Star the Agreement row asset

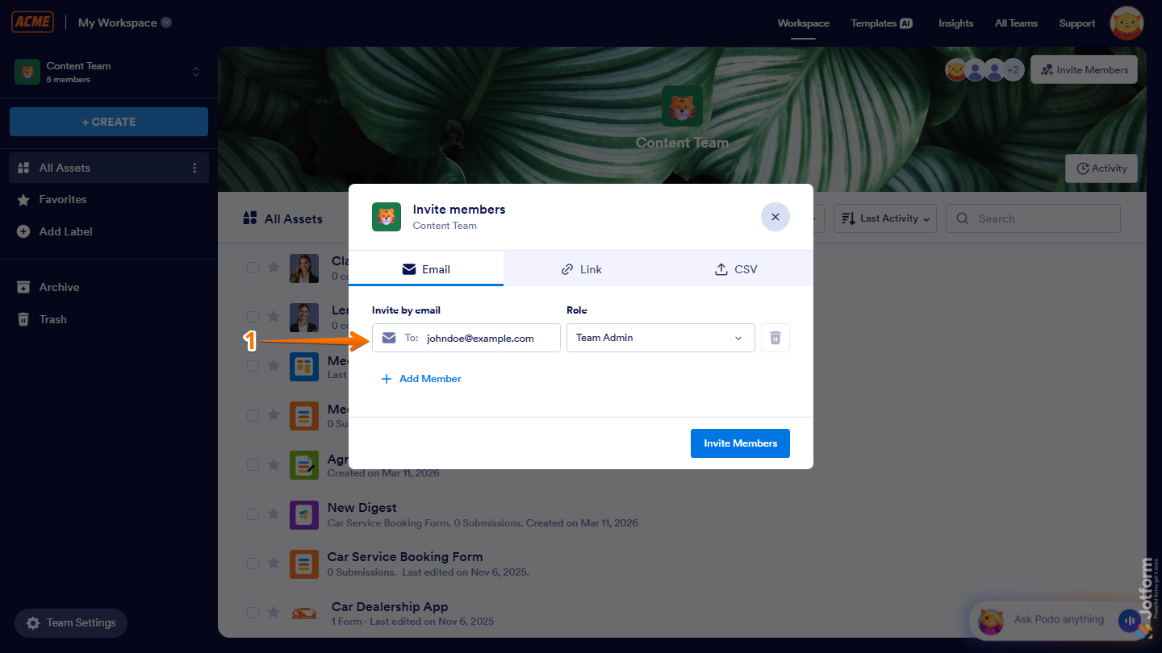tap(274, 464)
